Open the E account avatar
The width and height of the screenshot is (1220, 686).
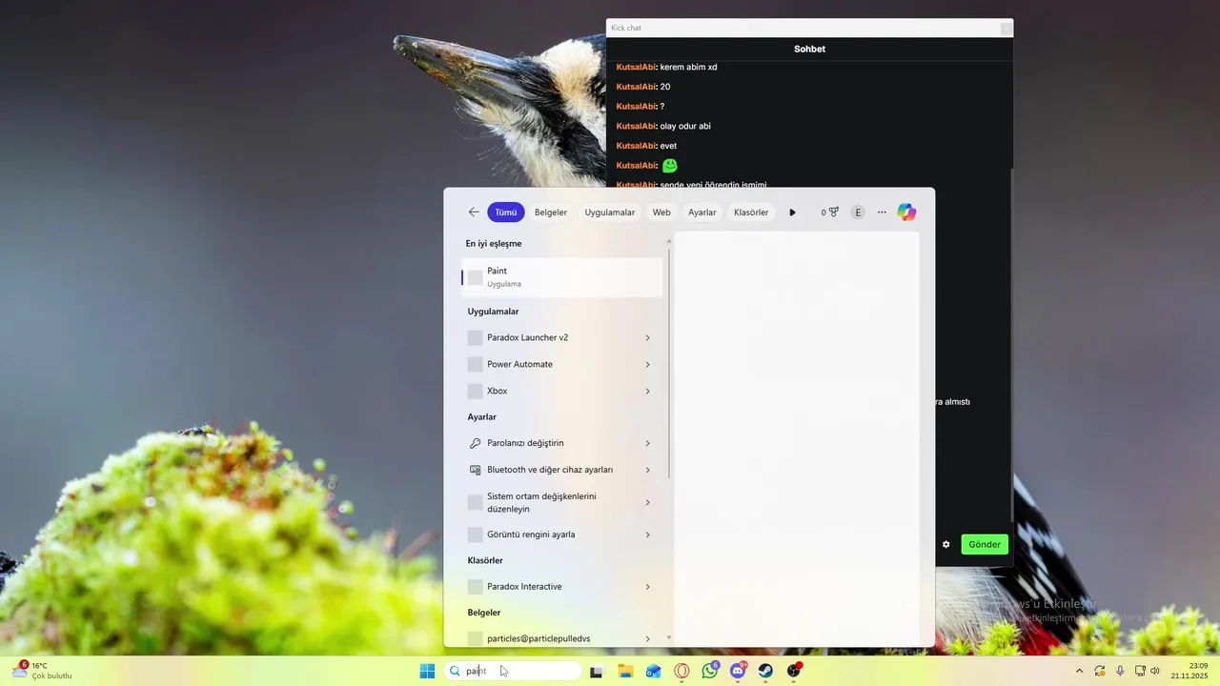tap(858, 212)
